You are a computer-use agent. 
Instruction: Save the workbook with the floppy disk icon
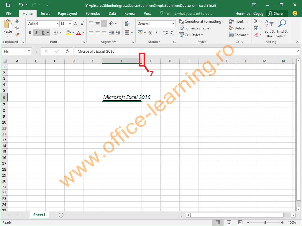coord(8,5)
